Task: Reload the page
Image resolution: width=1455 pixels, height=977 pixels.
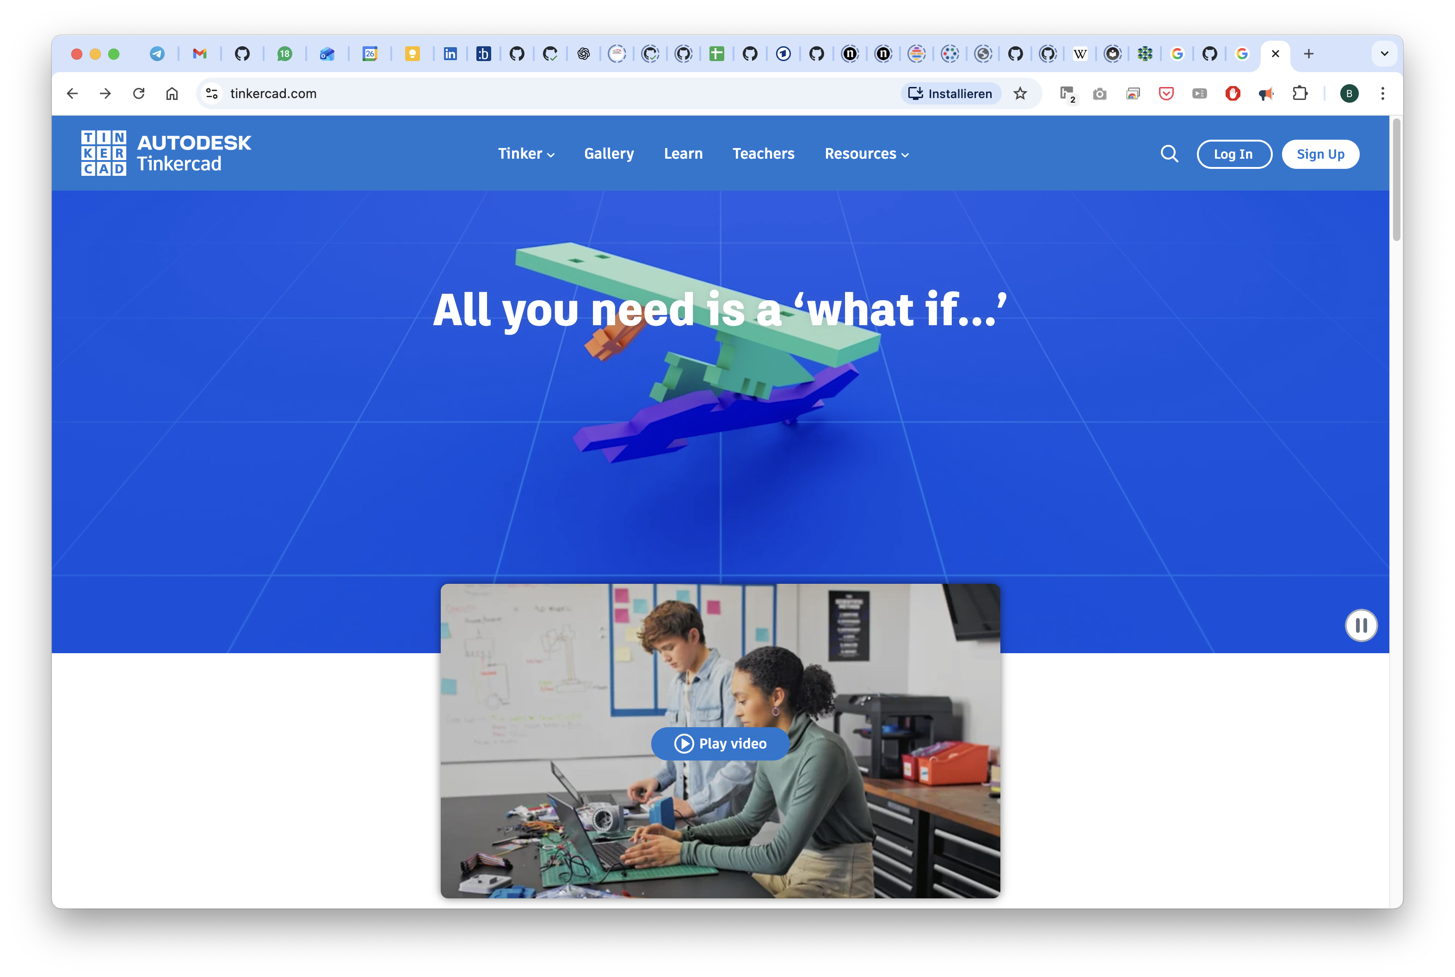Action: tap(139, 93)
